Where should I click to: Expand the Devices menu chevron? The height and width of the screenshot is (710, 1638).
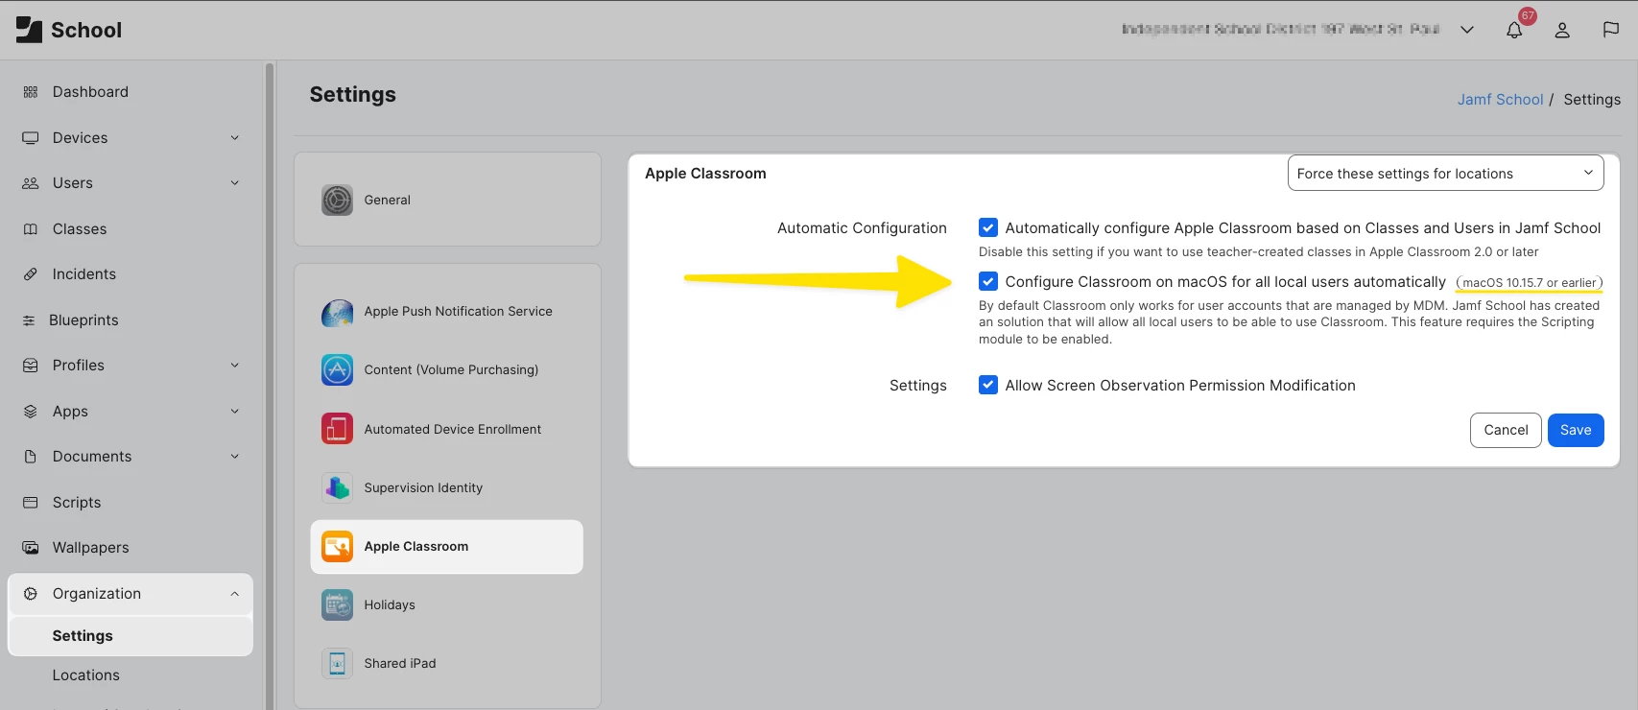tap(235, 138)
